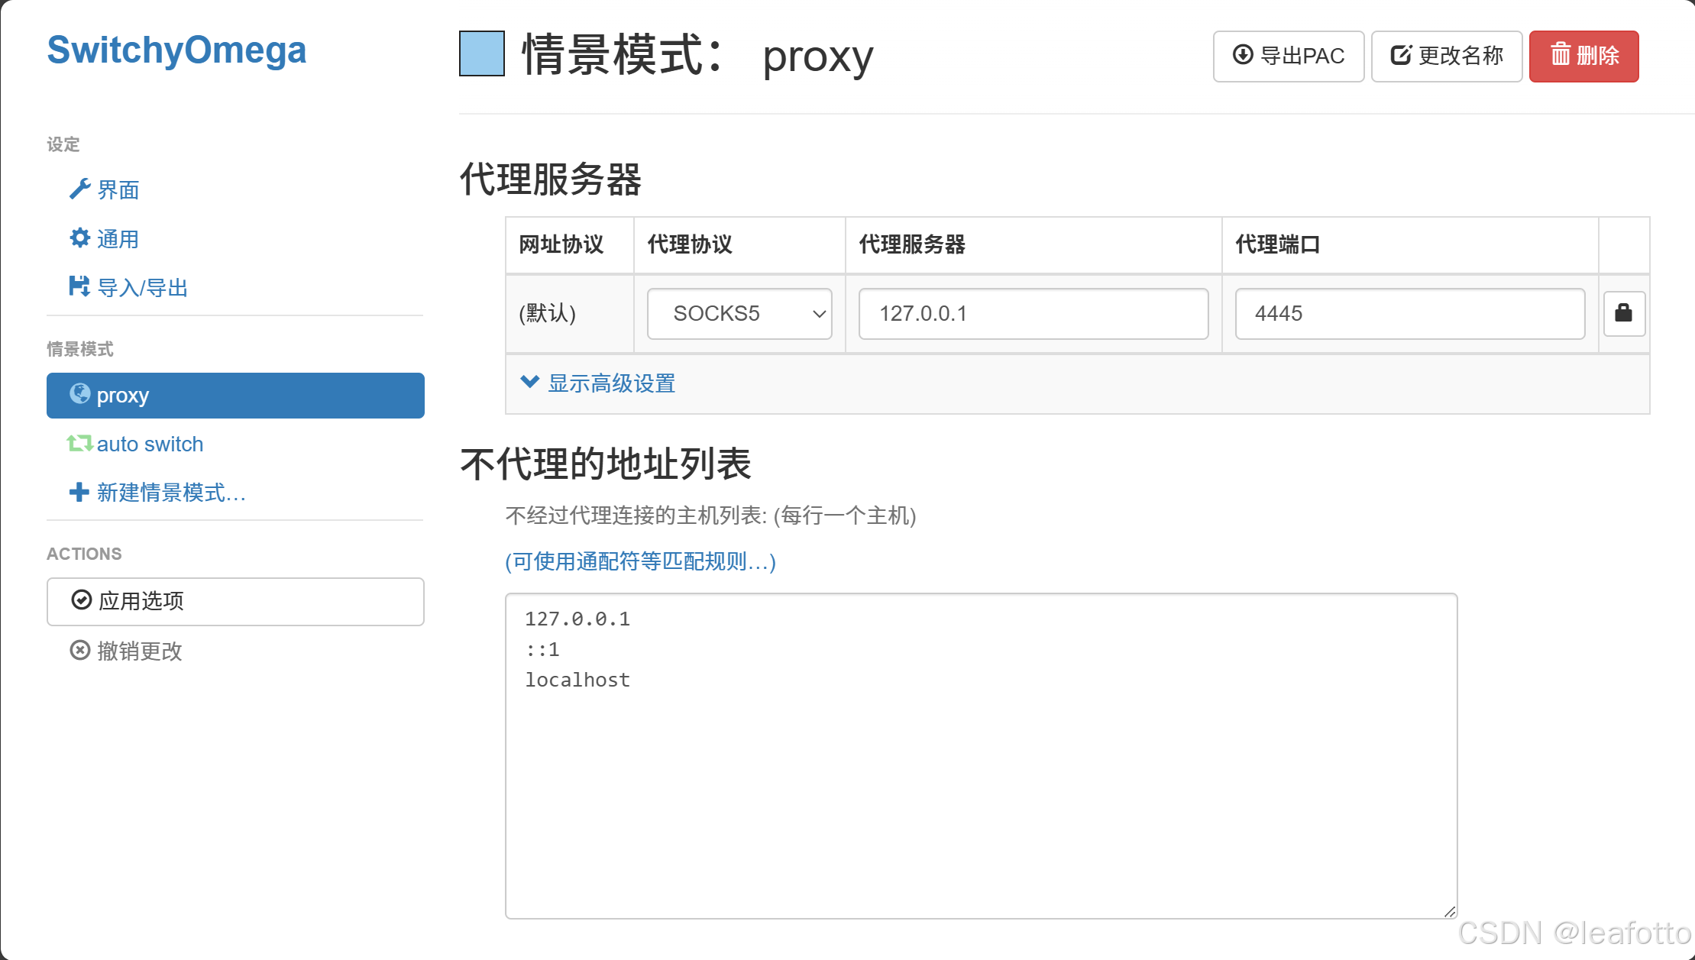Click the plus icon for 新建情景模式
The height and width of the screenshot is (960, 1695).
click(x=79, y=492)
